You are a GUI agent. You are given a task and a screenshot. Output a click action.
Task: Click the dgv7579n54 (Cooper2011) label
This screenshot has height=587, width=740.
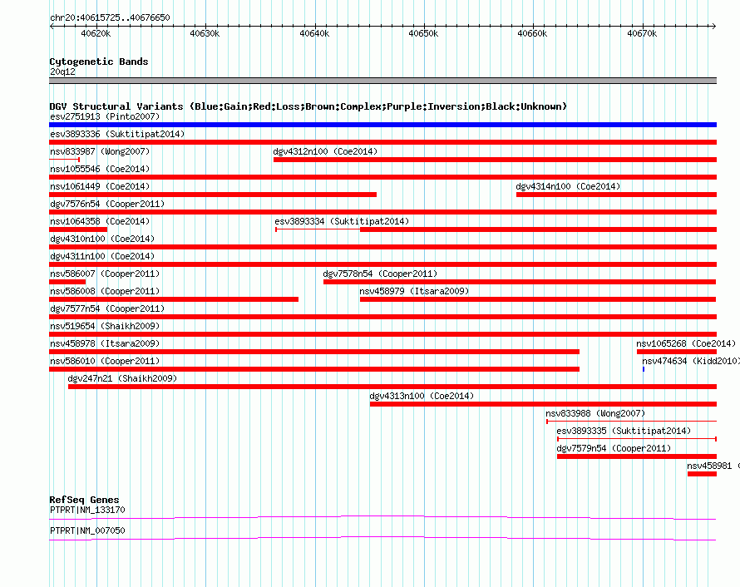614,448
